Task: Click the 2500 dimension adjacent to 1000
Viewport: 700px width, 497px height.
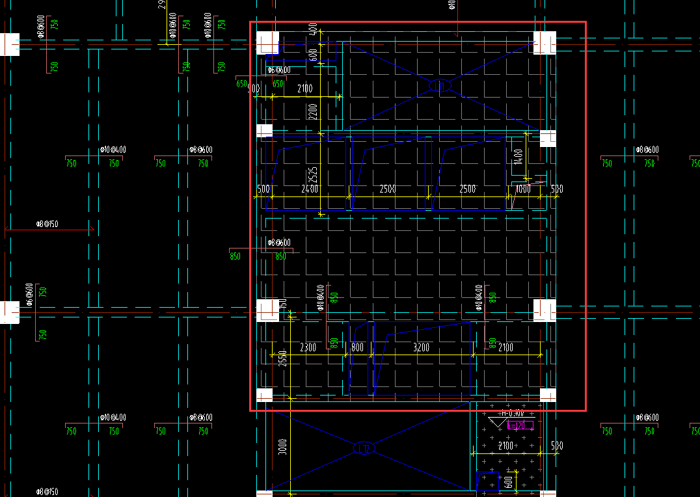Action: point(467,189)
